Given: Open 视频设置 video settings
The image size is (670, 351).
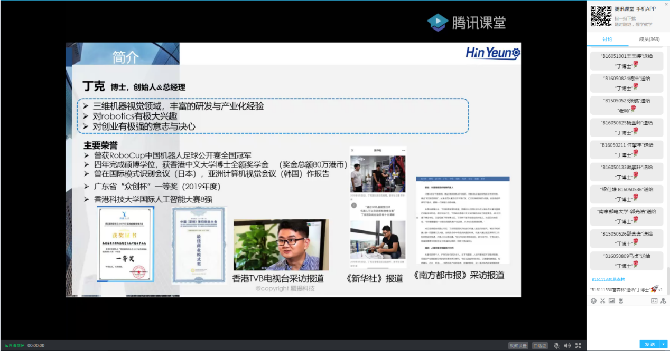Looking at the screenshot, I should click(x=518, y=346).
